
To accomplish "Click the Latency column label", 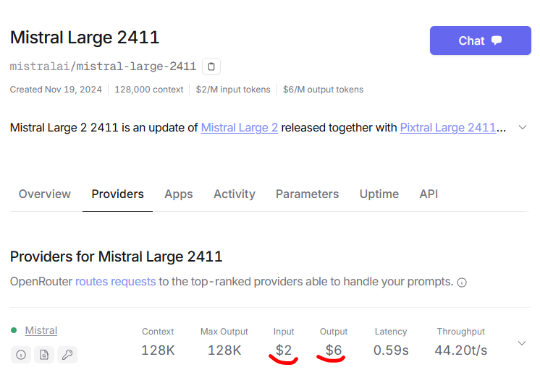I will pyautogui.click(x=391, y=332).
